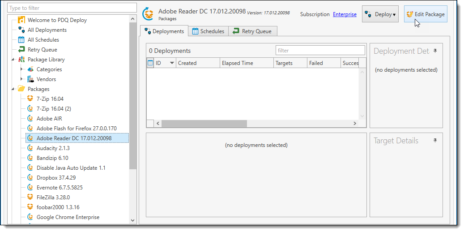Click the Bandizip 6.10 package icon
The image size is (464, 232).
tap(30, 158)
